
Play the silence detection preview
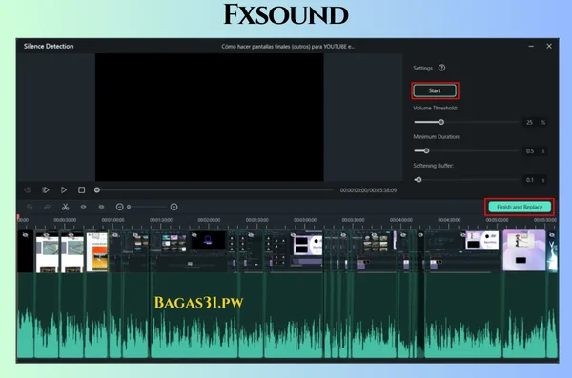[x=64, y=189]
